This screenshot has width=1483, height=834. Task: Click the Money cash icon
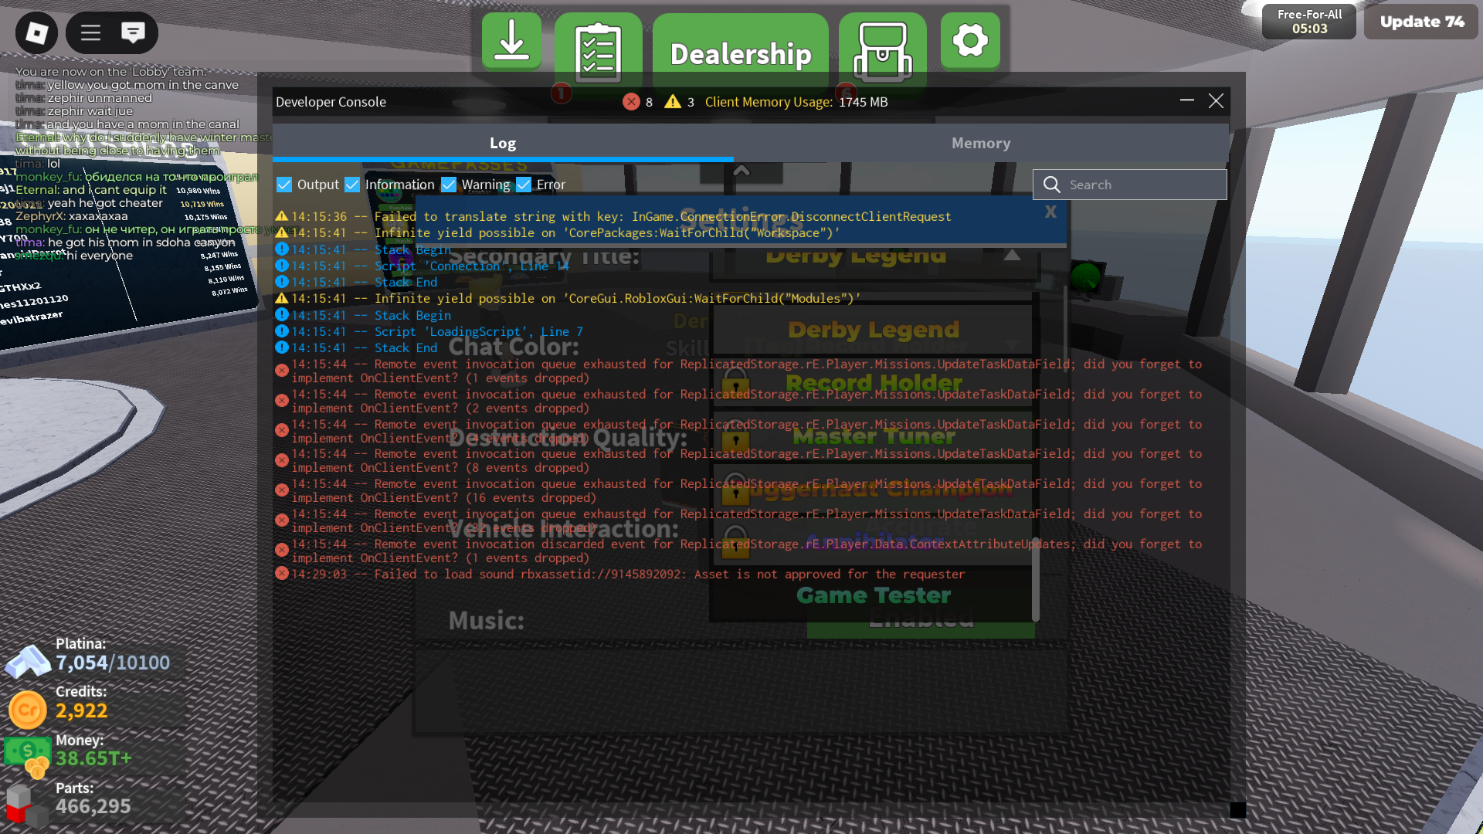(28, 755)
